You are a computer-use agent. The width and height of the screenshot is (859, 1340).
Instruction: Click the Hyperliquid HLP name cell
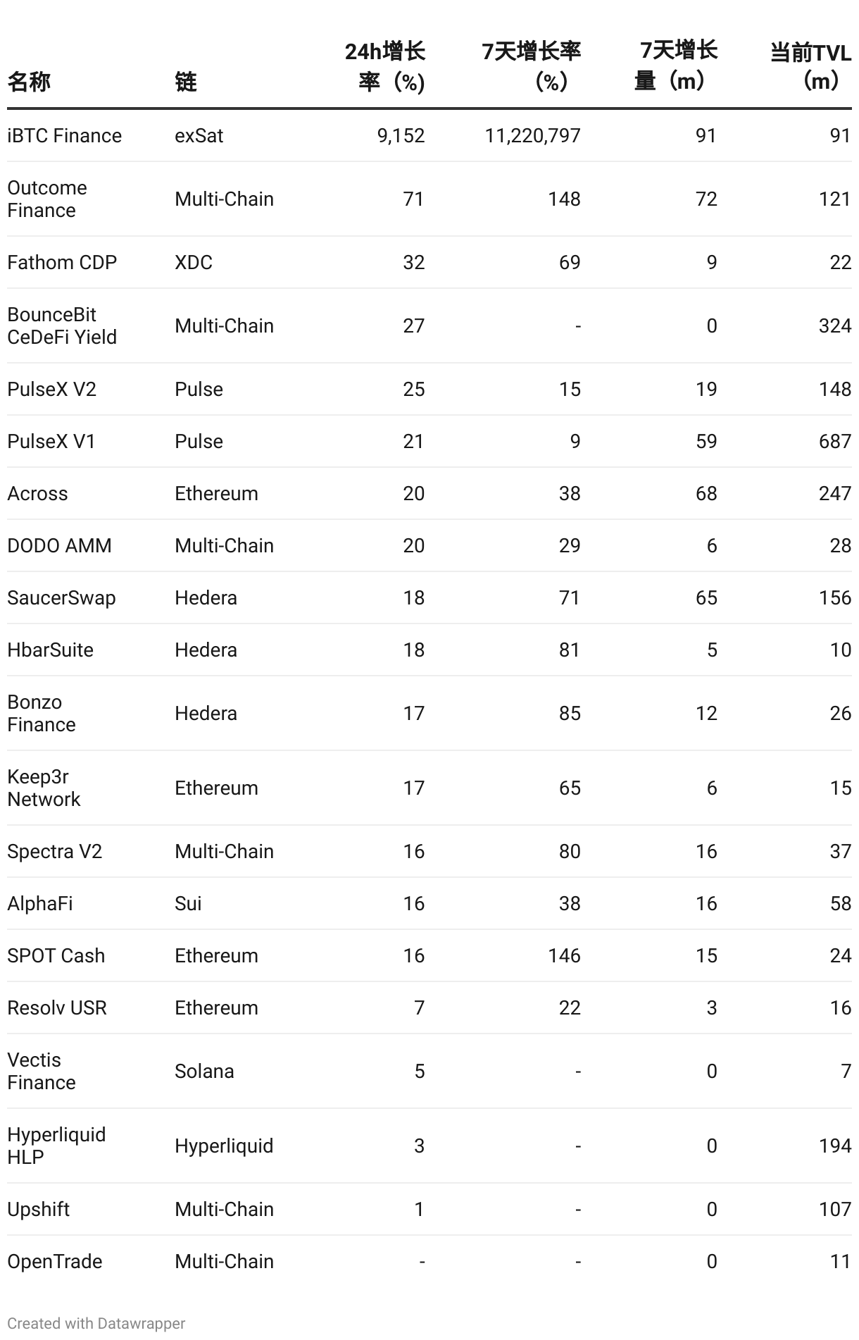[56, 1146]
